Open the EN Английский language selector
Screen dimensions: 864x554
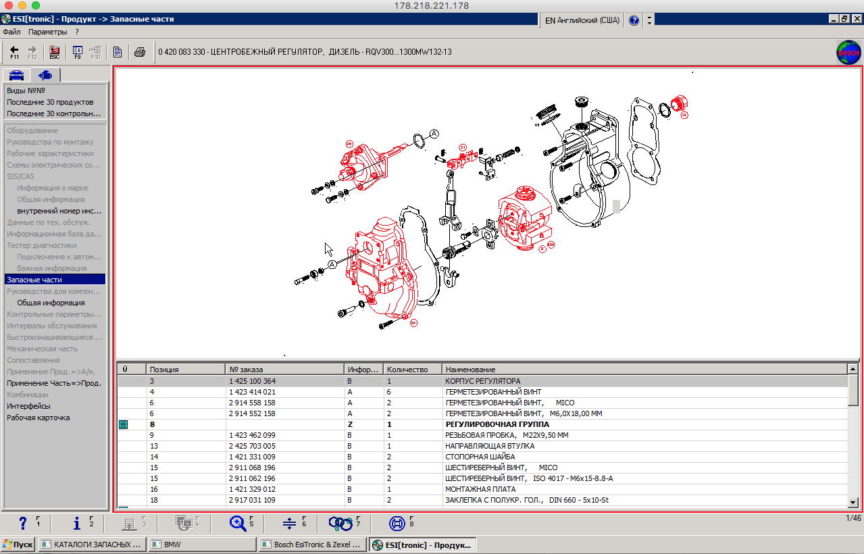point(581,20)
